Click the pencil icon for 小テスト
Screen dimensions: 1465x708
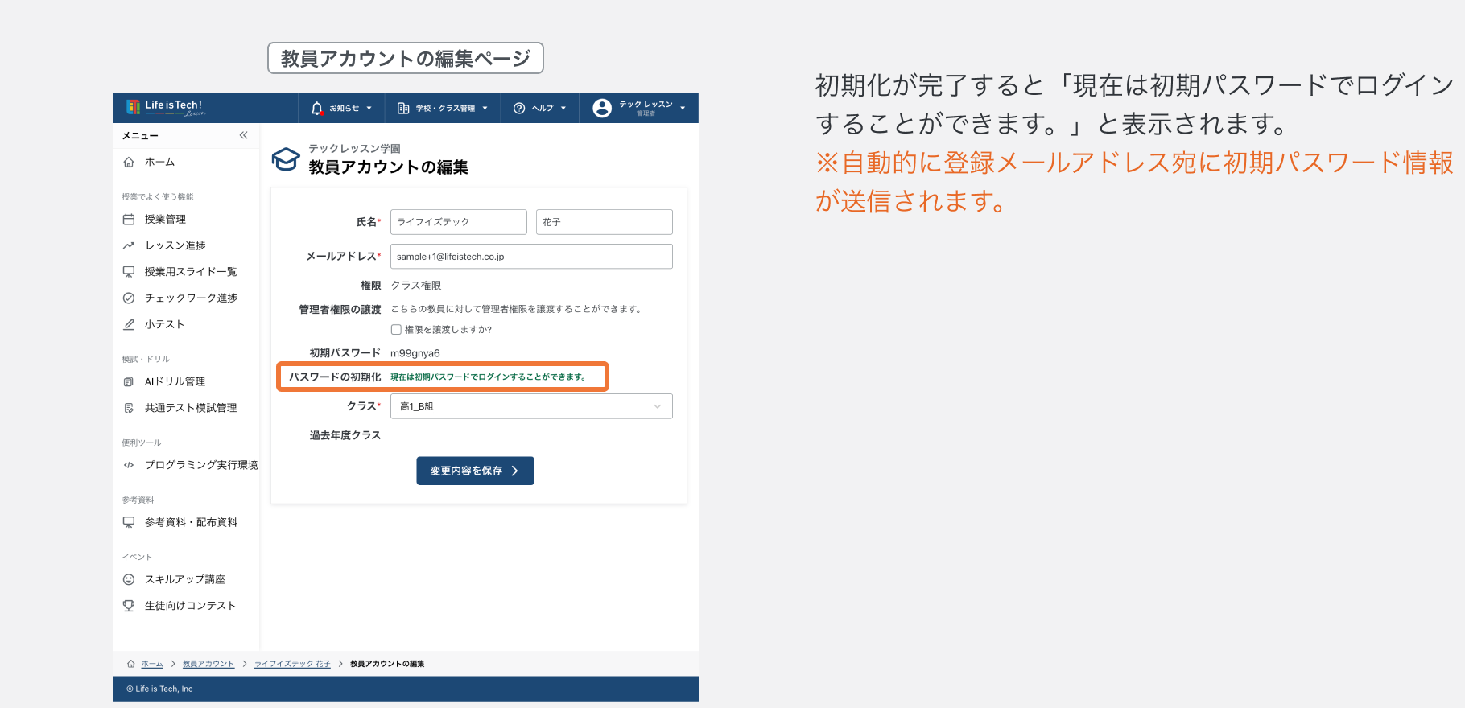(x=129, y=324)
